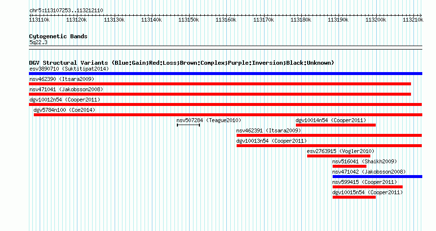Select the red dgv10014n54 loss bar
This screenshot has height=231, width=436.
point(336,125)
